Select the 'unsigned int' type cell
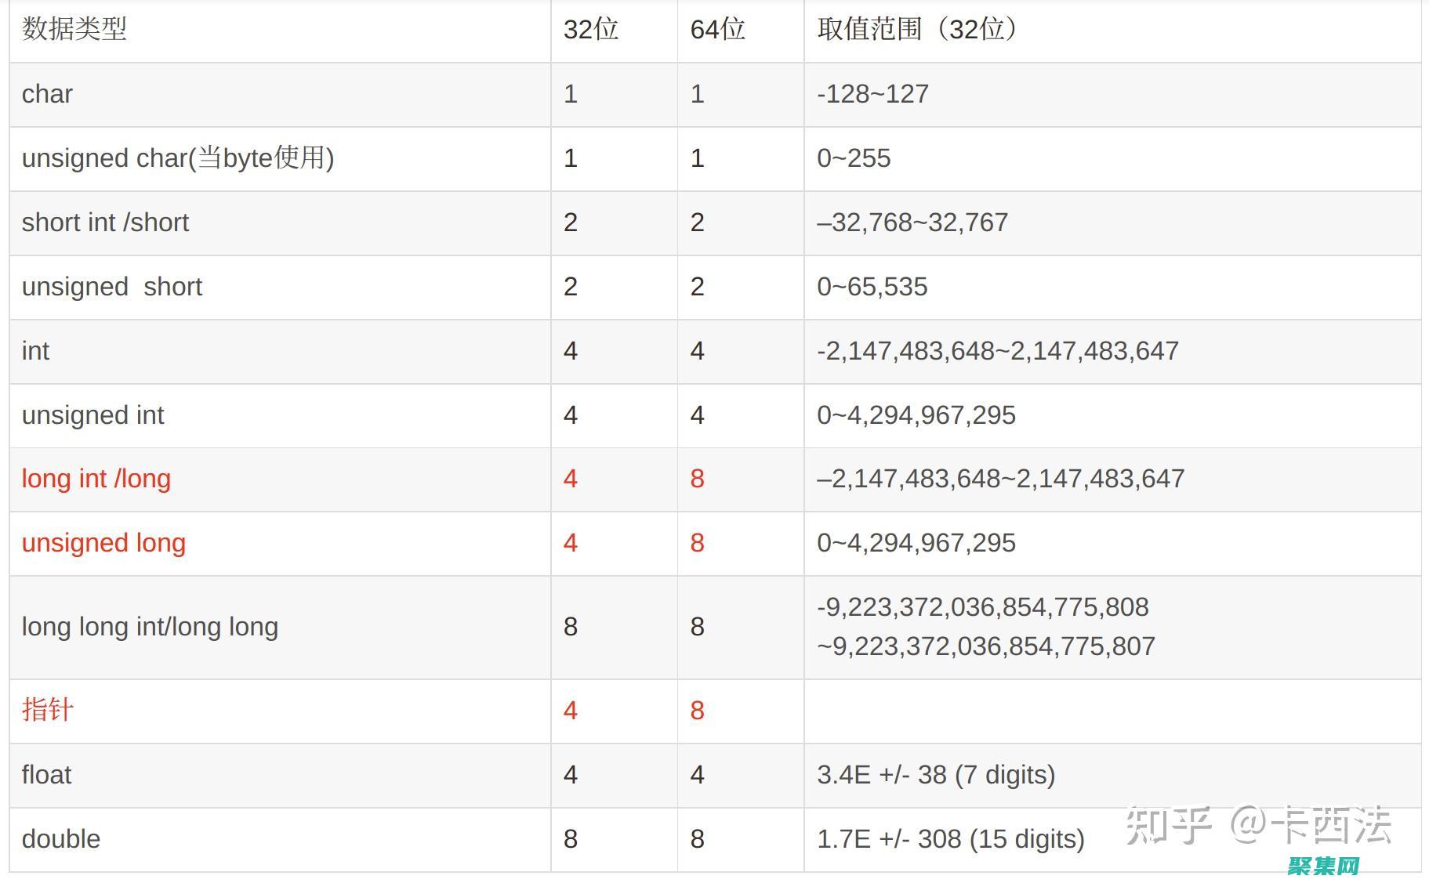This screenshot has height=883, width=1429. 92,415
